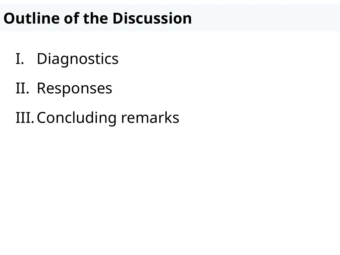Click the letter "R" starting "Responses"
Viewport: 340px width, 255px height.
(41, 88)
